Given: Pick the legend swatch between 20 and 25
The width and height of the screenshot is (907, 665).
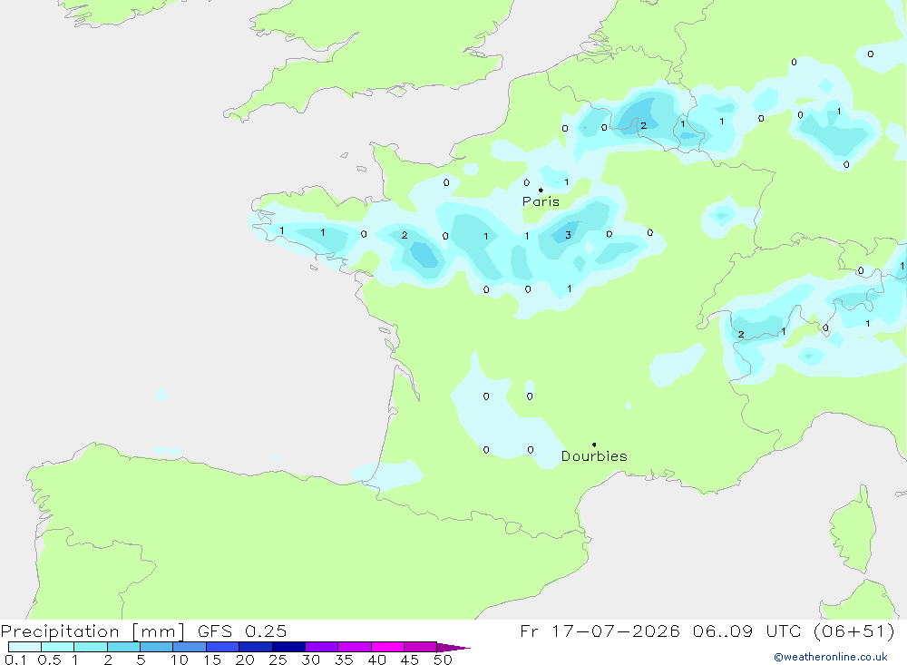Looking at the screenshot, I should point(256,647).
